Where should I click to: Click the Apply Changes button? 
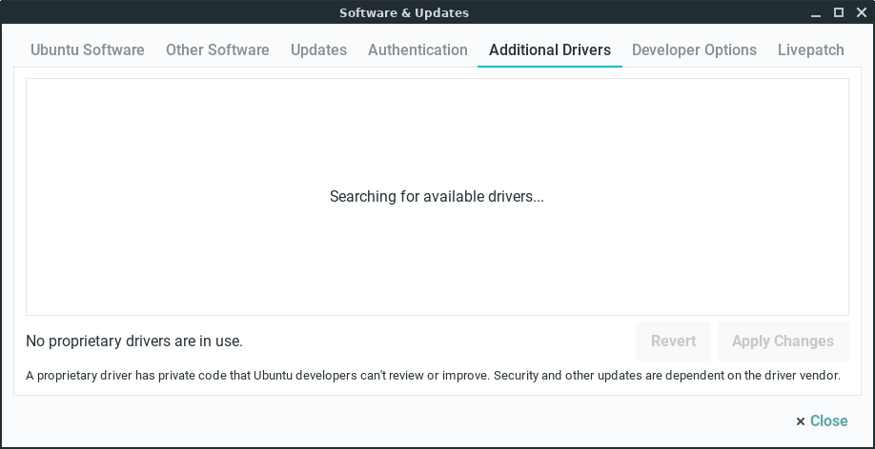[x=783, y=341]
